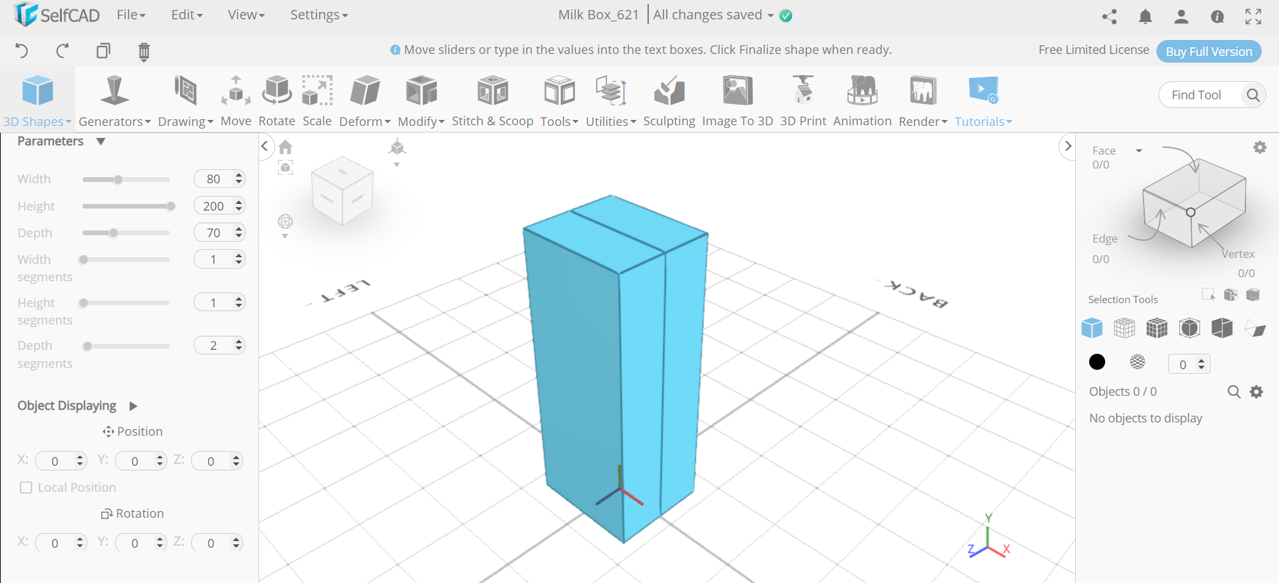The height and width of the screenshot is (583, 1279).
Task: Open the File menu
Action: click(131, 15)
